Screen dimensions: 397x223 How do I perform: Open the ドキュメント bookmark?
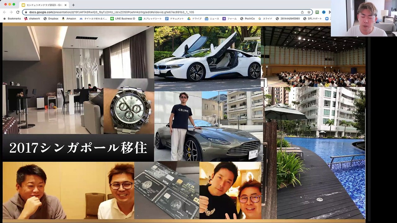coord(175,19)
